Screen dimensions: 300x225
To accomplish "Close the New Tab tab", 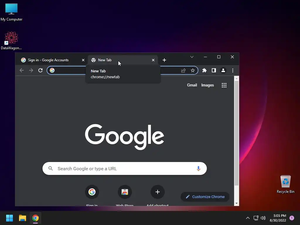I will [153, 60].
